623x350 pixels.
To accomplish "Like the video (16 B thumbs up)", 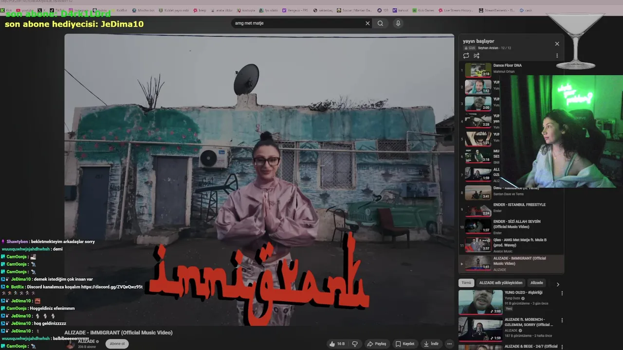I will coord(337,344).
